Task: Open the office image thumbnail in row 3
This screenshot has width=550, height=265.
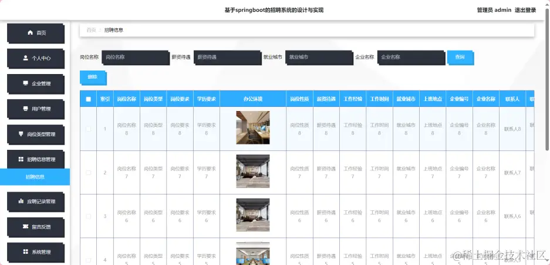Action: [253, 215]
